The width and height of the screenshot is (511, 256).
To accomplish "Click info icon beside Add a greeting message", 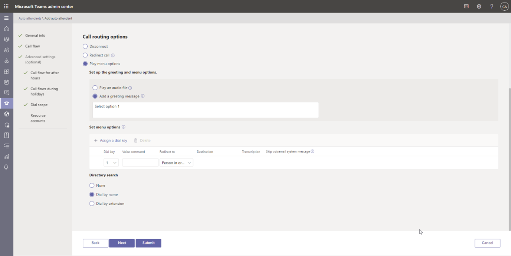I will (x=143, y=96).
